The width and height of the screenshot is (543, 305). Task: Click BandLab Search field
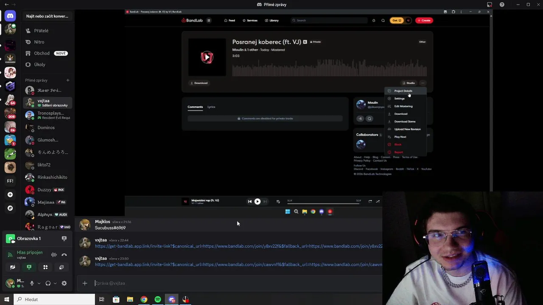click(329, 20)
